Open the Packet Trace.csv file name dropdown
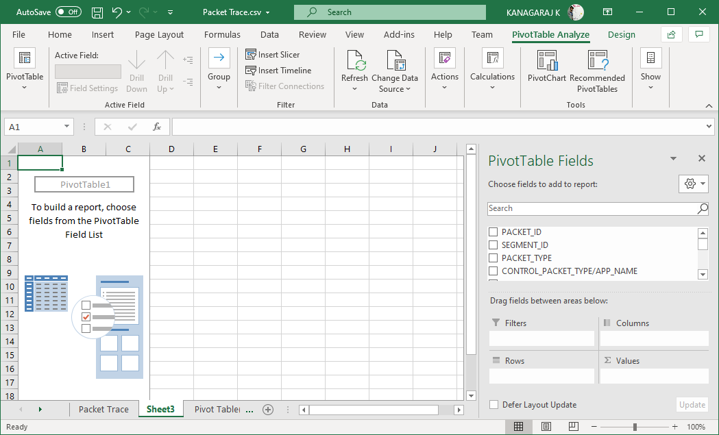This screenshot has width=719, height=435. click(268, 13)
